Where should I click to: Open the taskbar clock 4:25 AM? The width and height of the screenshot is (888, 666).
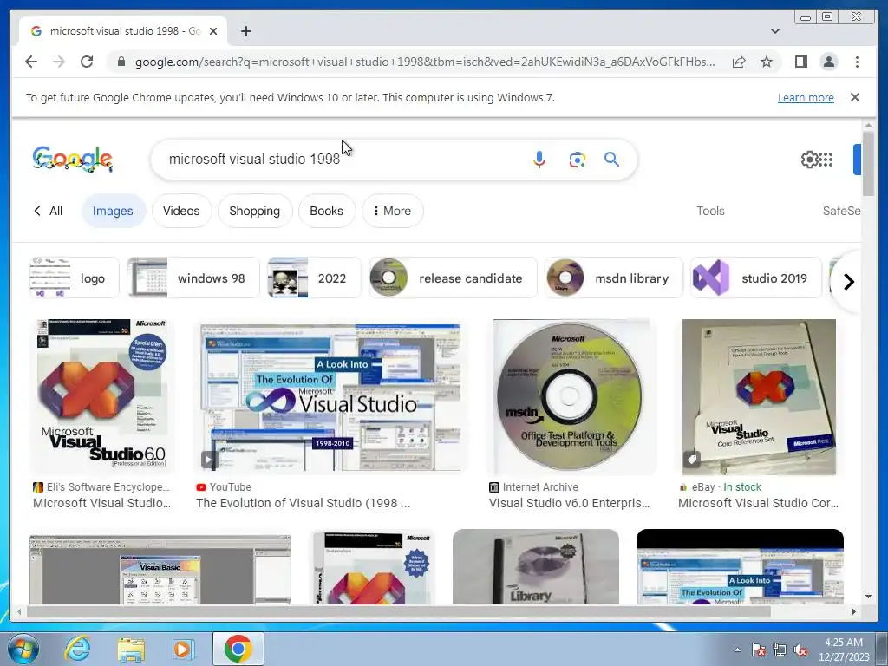[844, 650]
